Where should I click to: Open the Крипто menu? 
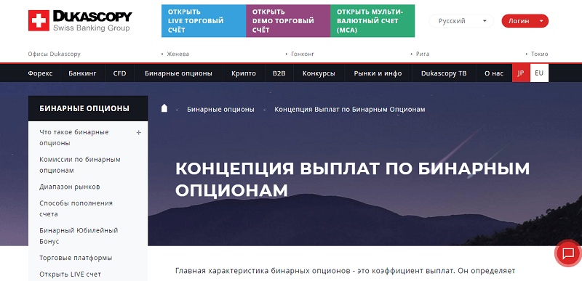click(x=244, y=73)
